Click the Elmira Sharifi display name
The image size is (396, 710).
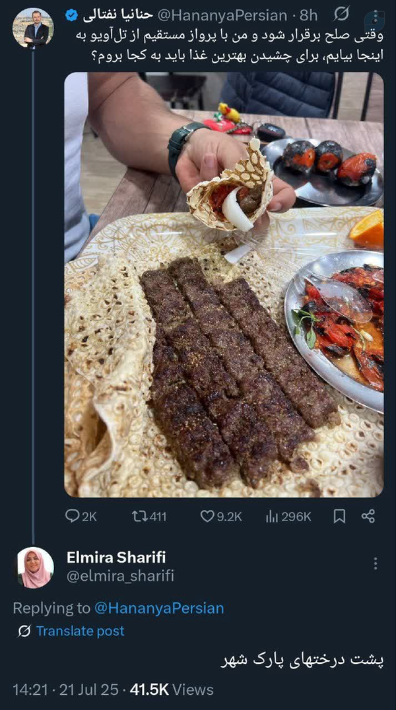(115, 557)
